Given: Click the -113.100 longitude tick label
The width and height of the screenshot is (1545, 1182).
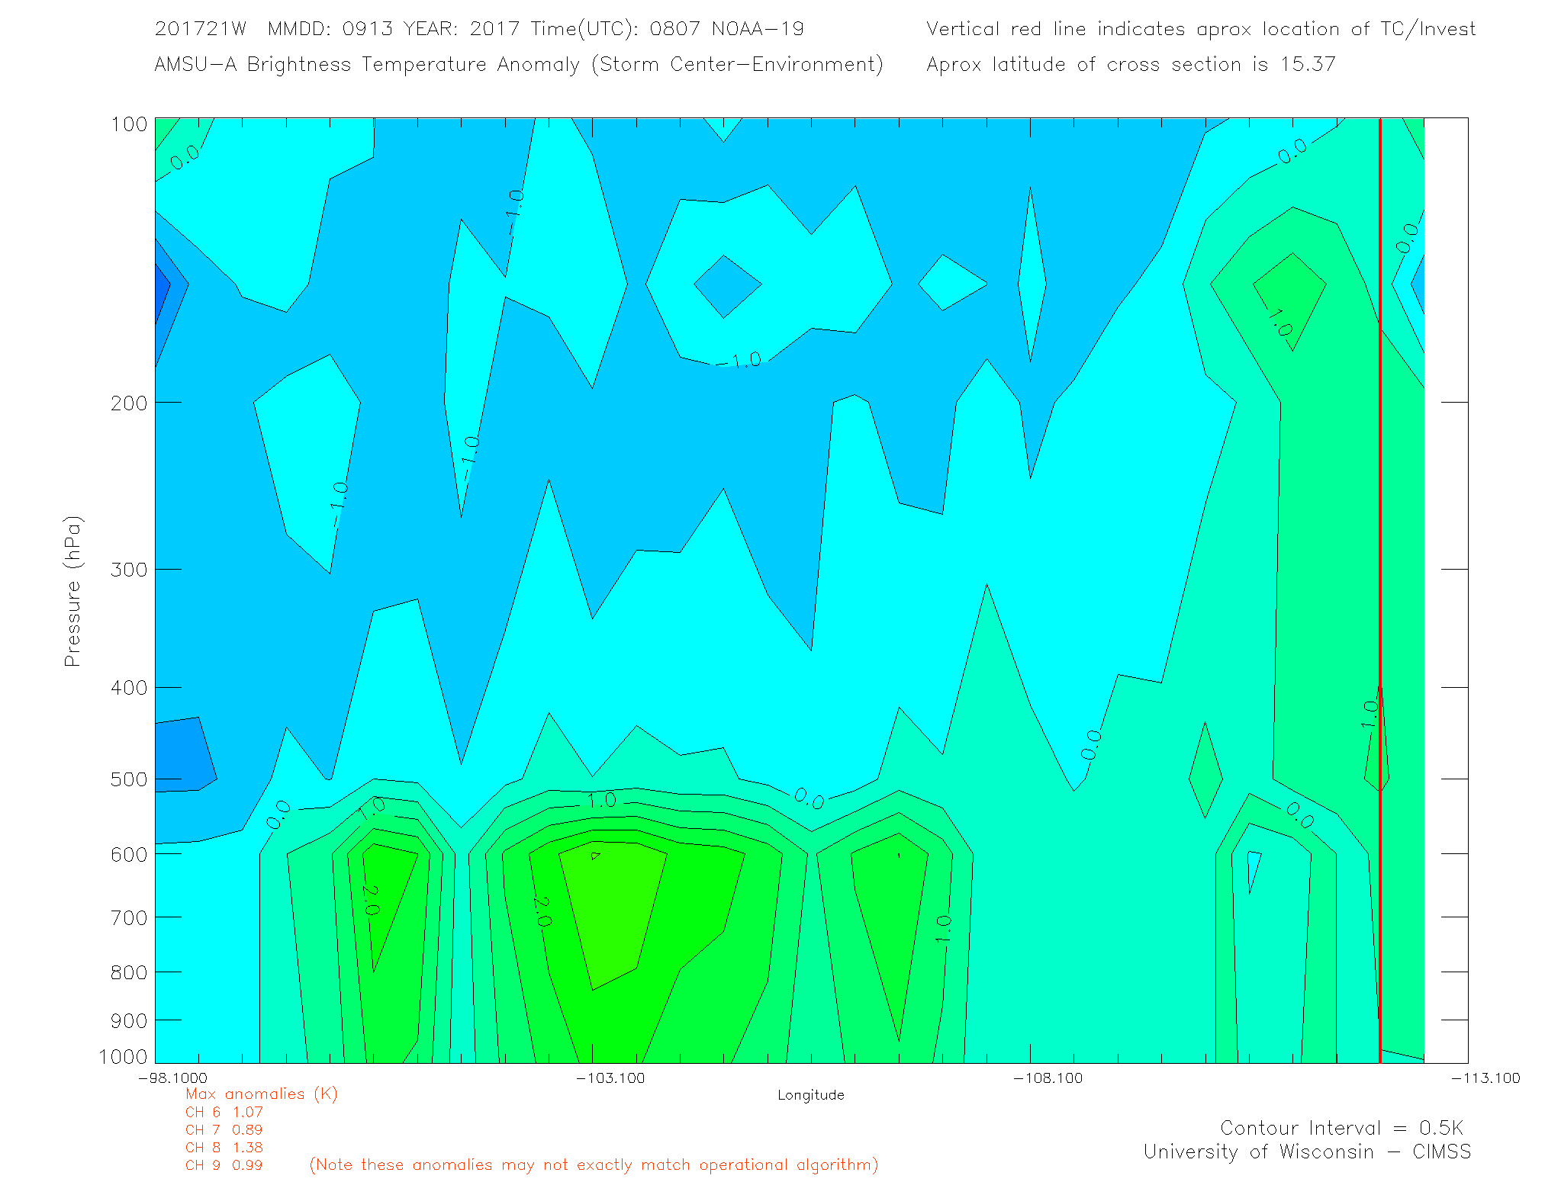Looking at the screenshot, I should (1485, 1078).
